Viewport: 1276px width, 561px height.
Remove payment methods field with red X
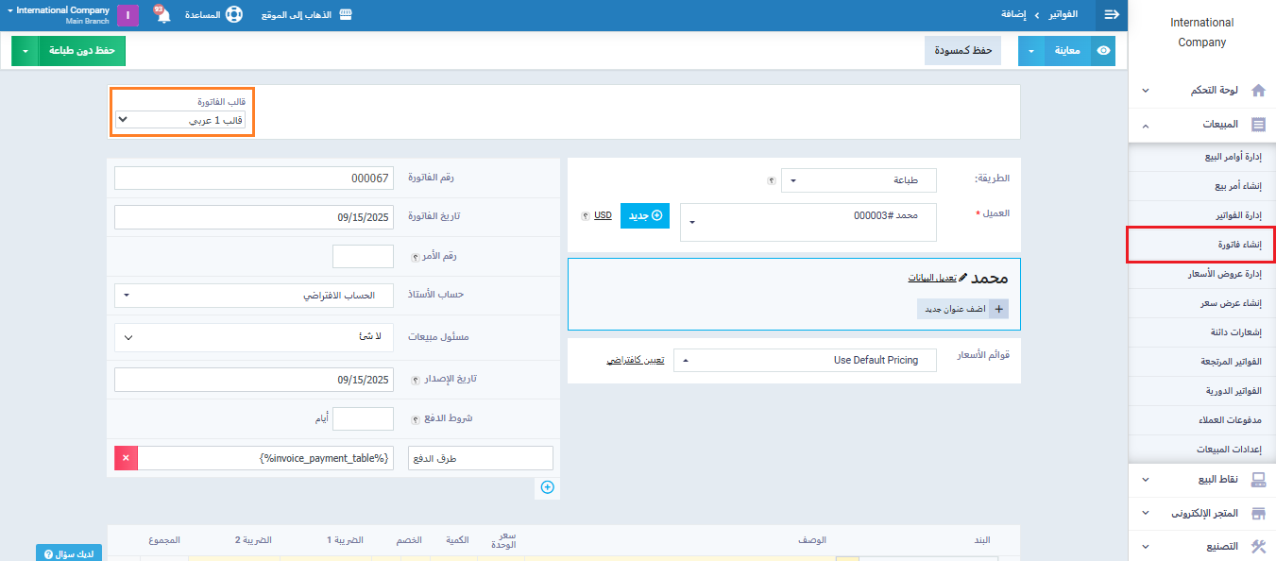point(126,458)
